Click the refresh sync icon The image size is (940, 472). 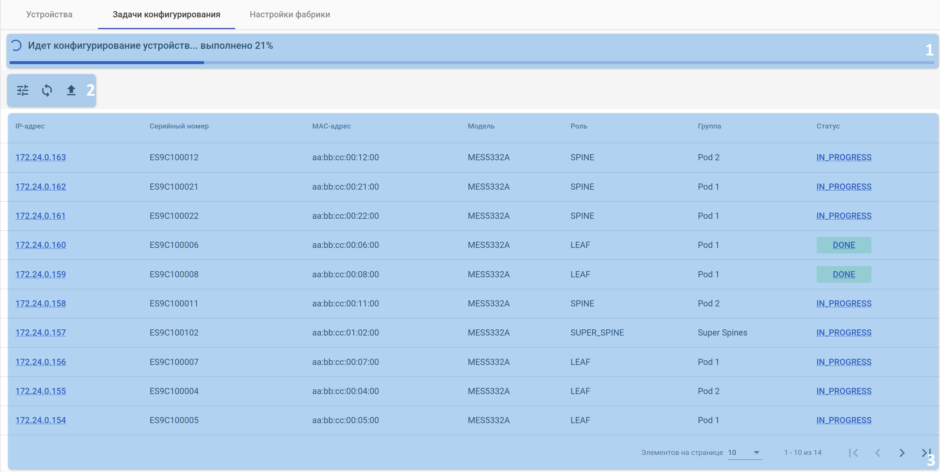click(x=47, y=90)
